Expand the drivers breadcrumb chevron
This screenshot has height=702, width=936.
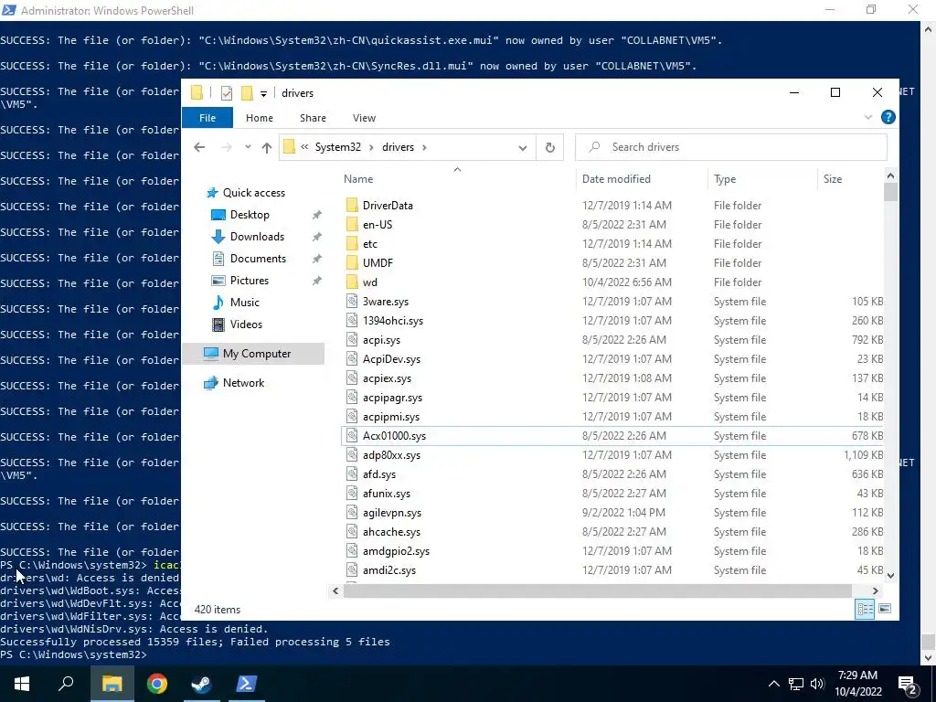click(424, 147)
